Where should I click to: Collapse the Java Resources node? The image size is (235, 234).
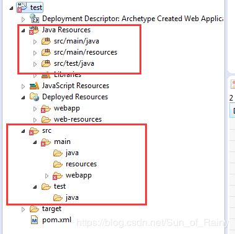coord(23,30)
